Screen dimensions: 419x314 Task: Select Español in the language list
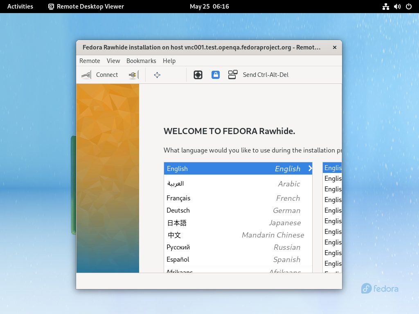click(x=238, y=260)
